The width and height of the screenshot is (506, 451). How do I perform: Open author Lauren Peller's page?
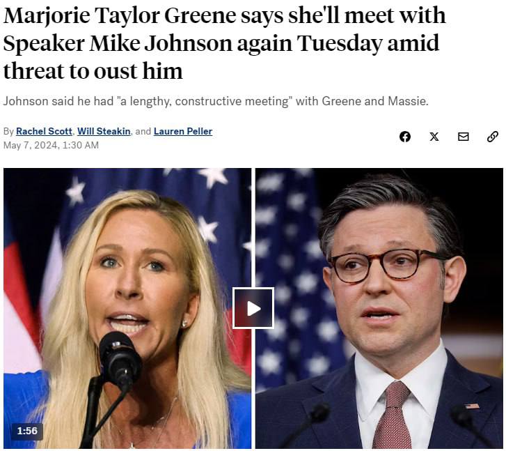pyautogui.click(x=183, y=131)
